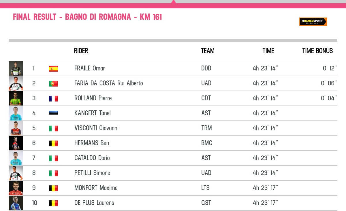Open Pierre Rolland's rider photo
The image size is (346, 211).
[16, 98]
